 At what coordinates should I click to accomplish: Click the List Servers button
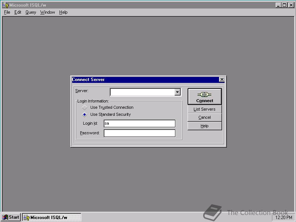click(x=205, y=109)
